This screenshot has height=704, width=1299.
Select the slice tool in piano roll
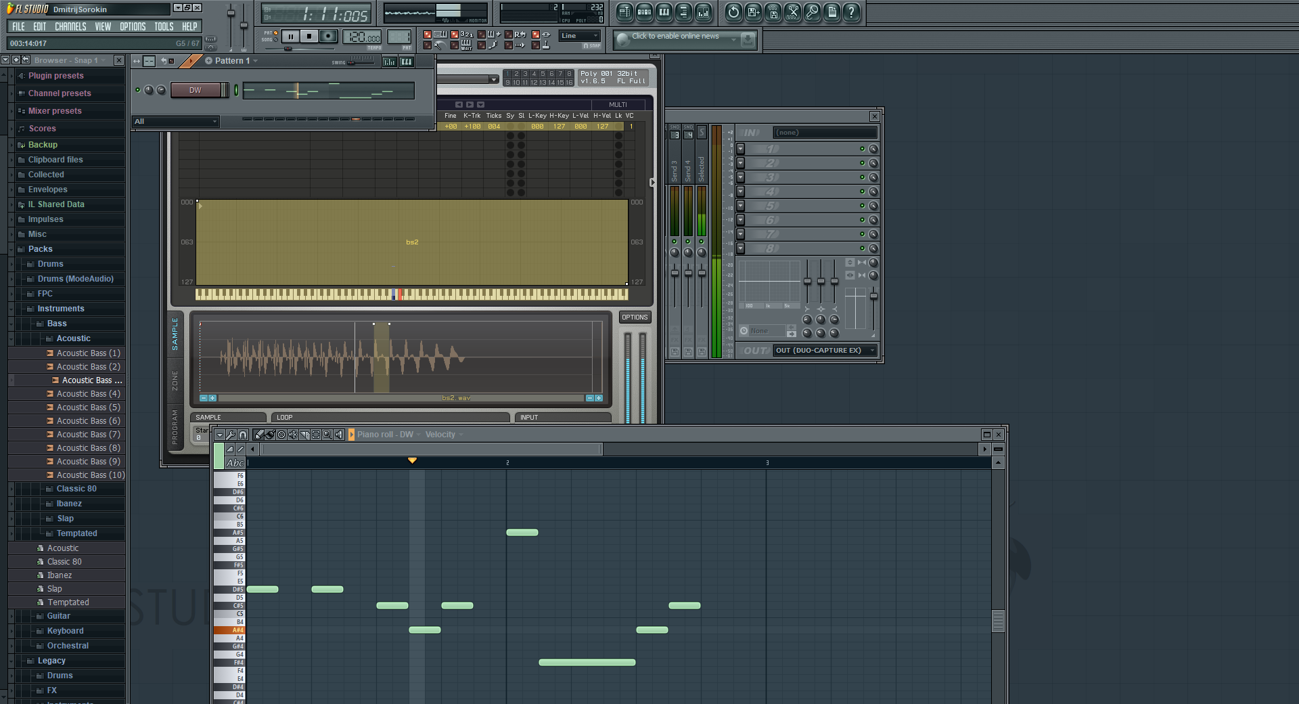coord(304,435)
